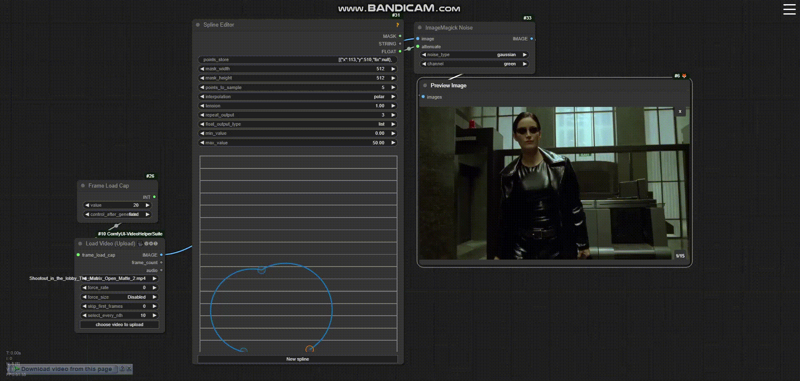
Task: Click the #10 ComfyUI-VideoHelperSuite badge text
Action: tap(130, 234)
